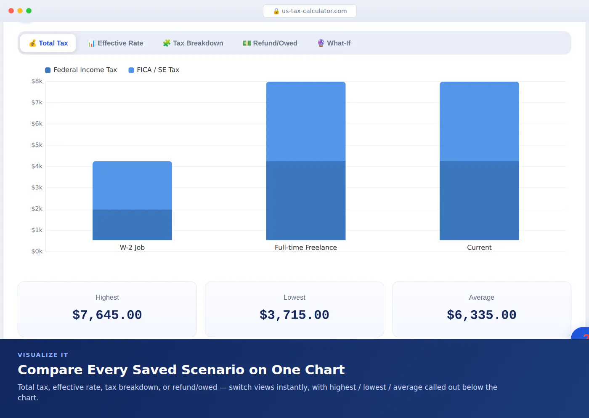Click the Highest value $7,645.00
This screenshot has width=589, height=418.
(x=107, y=315)
